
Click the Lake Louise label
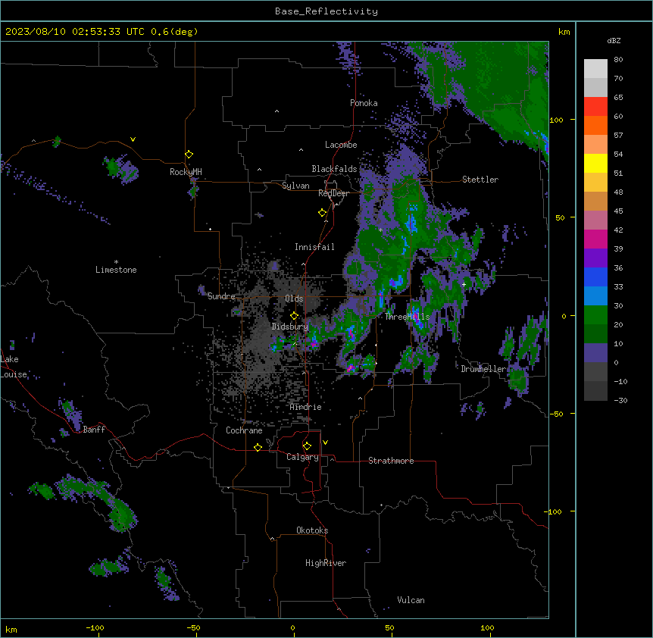click(x=14, y=367)
